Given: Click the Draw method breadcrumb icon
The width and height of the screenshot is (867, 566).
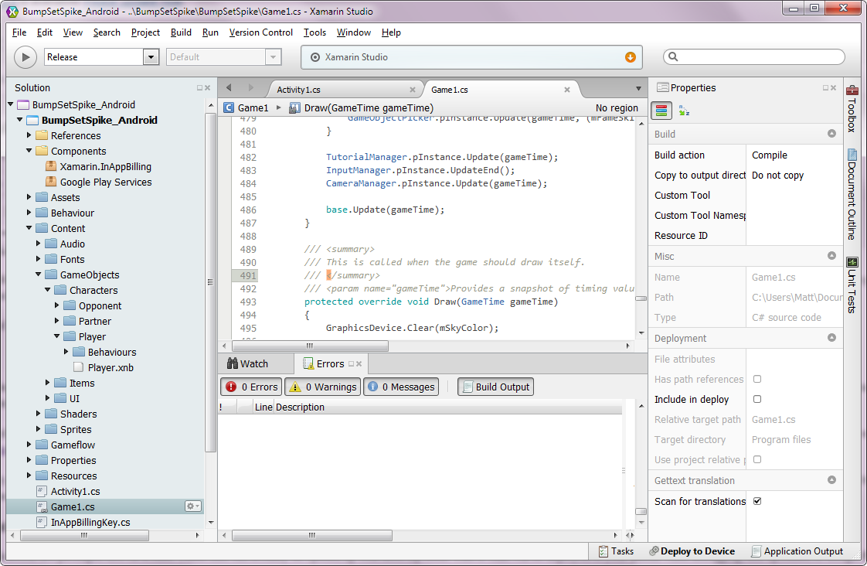Looking at the screenshot, I should click(x=294, y=108).
